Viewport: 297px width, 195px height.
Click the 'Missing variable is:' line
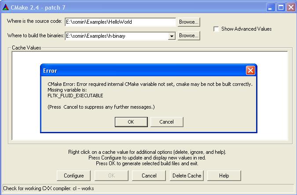[x=67, y=90]
